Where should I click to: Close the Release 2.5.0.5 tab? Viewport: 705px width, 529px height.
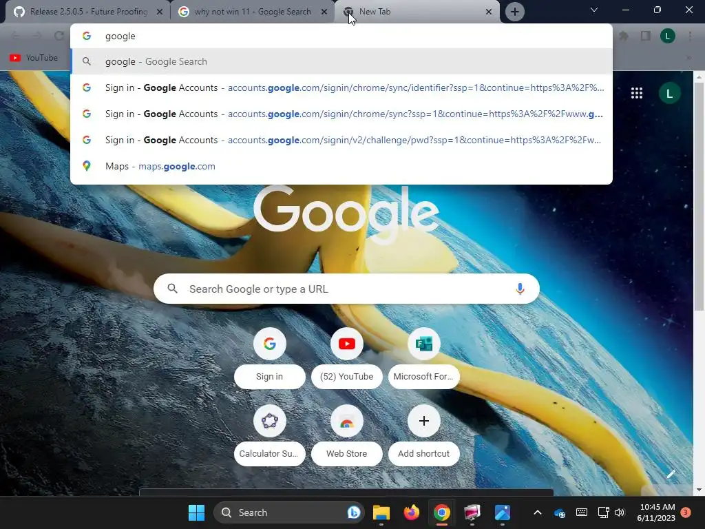[x=160, y=12]
